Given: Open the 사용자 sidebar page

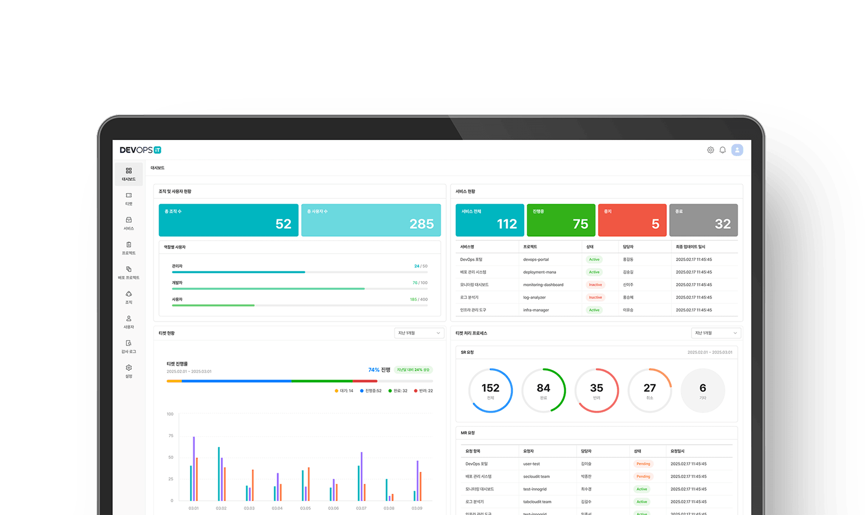Looking at the screenshot, I should (x=129, y=322).
